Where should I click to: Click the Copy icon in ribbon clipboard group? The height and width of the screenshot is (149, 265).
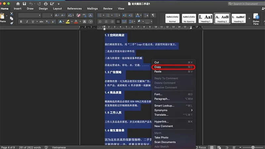coord(12,19)
